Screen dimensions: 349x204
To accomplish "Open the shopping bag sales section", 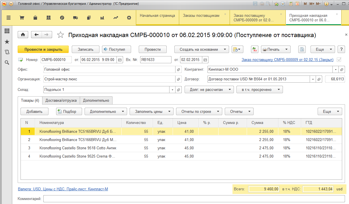I will pyautogui.click(x=35, y=18).
